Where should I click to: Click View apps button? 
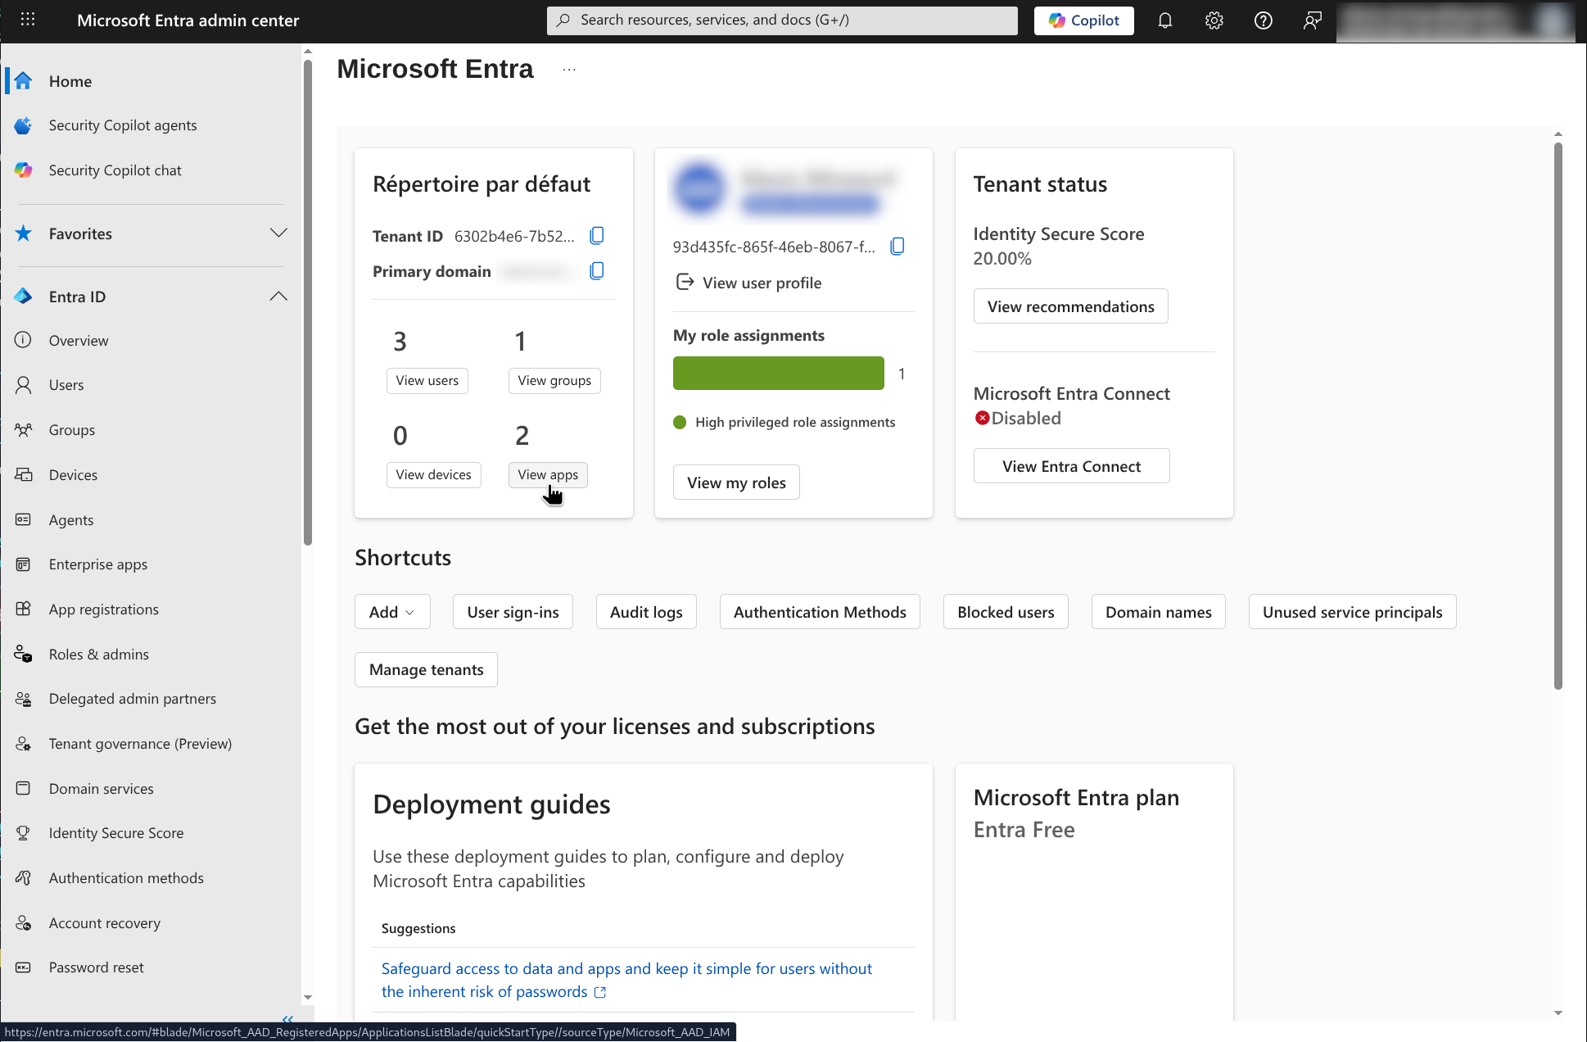click(x=548, y=475)
